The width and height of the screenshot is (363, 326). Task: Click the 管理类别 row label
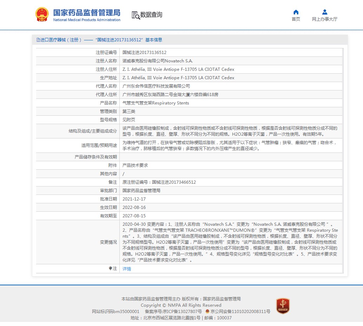108,111
